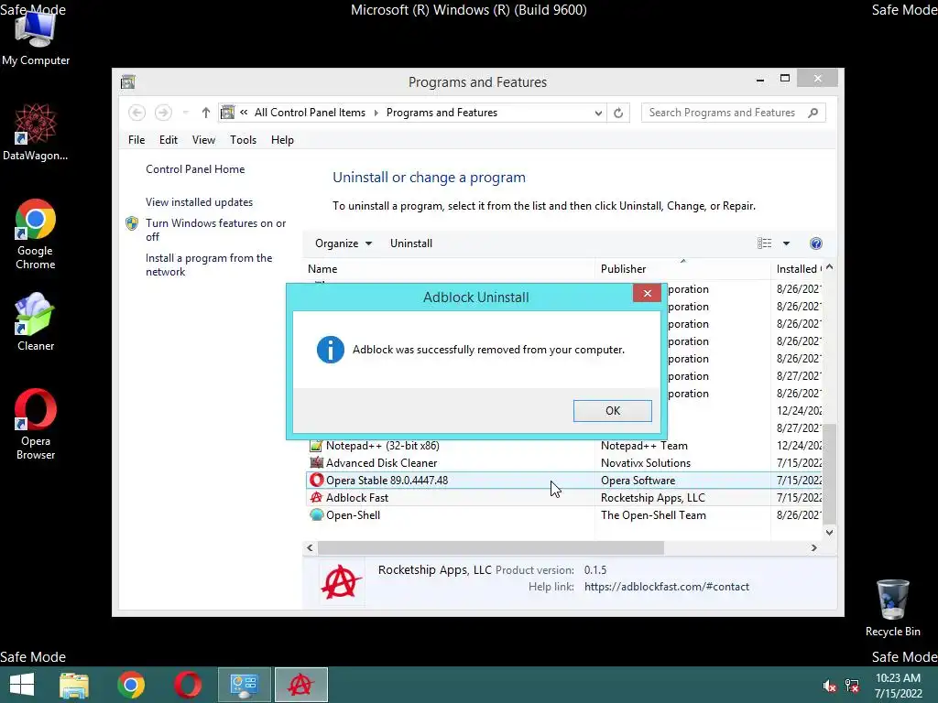The height and width of the screenshot is (703, 938).
Task: Open the Tools menu
Action: tap(243, 140)
